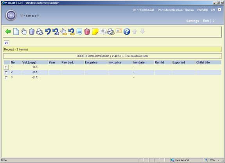Click the blank new document icon
Image resolution: width=225 pixels, height=163 pixels.
click(x=16, y=31)
